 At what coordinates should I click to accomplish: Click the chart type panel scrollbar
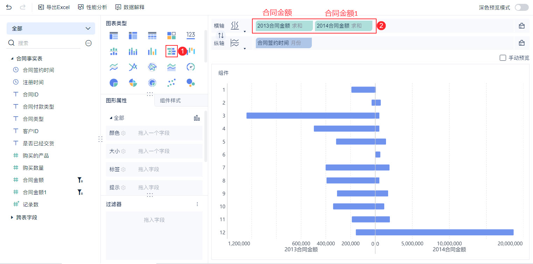click(x=206, y=46)
